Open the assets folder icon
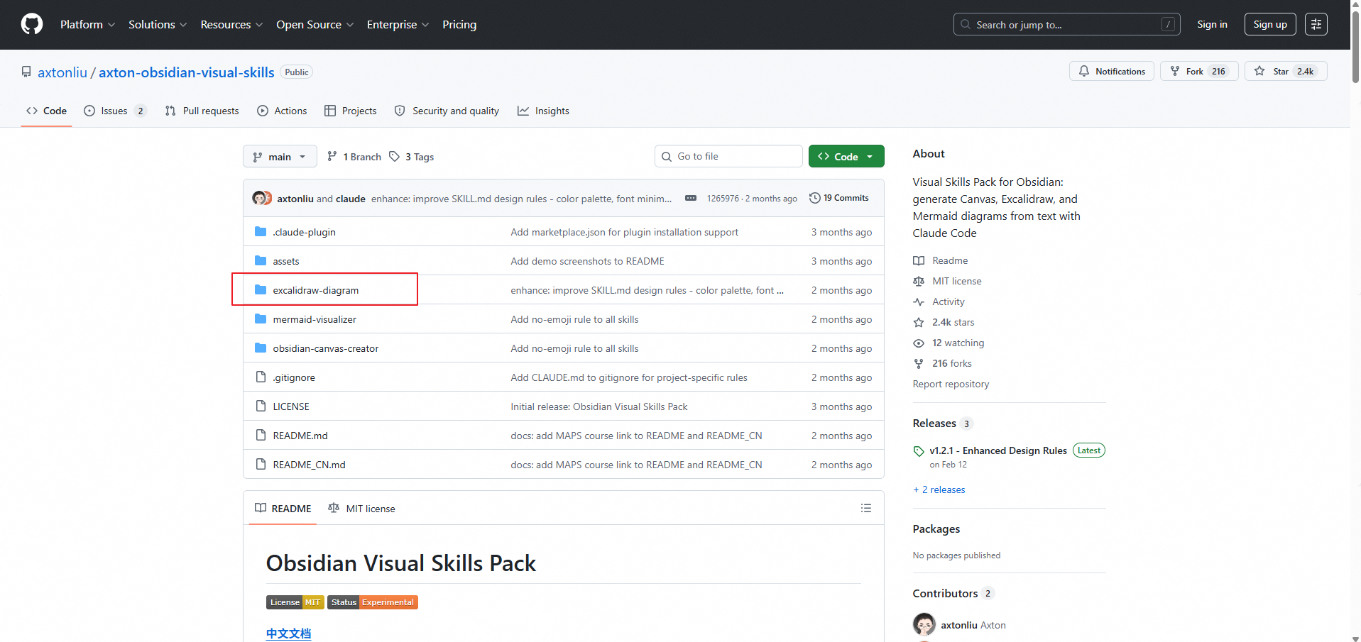The height and width of the screenshot is (642, 1361). [x=261, y=260]
